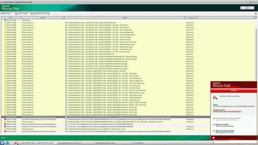Click the Save button
The height and width of the screenshot is (145, 258).
(247, 8)
